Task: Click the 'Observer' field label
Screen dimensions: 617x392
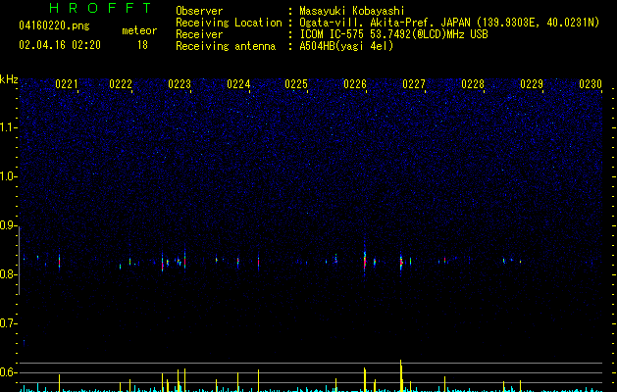Action: point(199,11)
